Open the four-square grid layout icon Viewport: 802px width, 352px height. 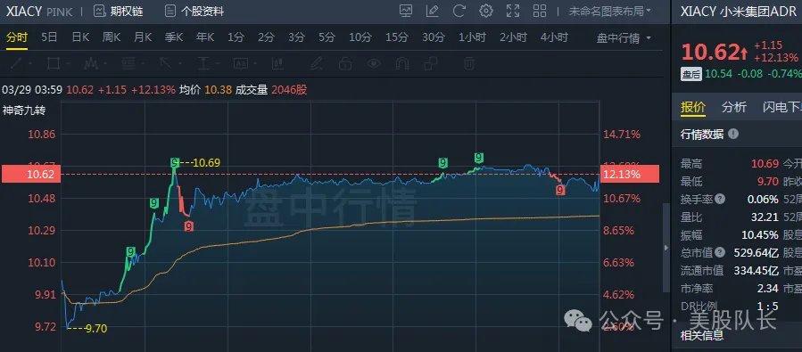(540, 11)
